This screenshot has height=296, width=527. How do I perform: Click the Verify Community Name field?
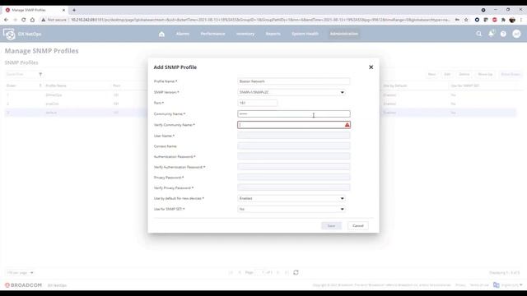coord(294,125)
